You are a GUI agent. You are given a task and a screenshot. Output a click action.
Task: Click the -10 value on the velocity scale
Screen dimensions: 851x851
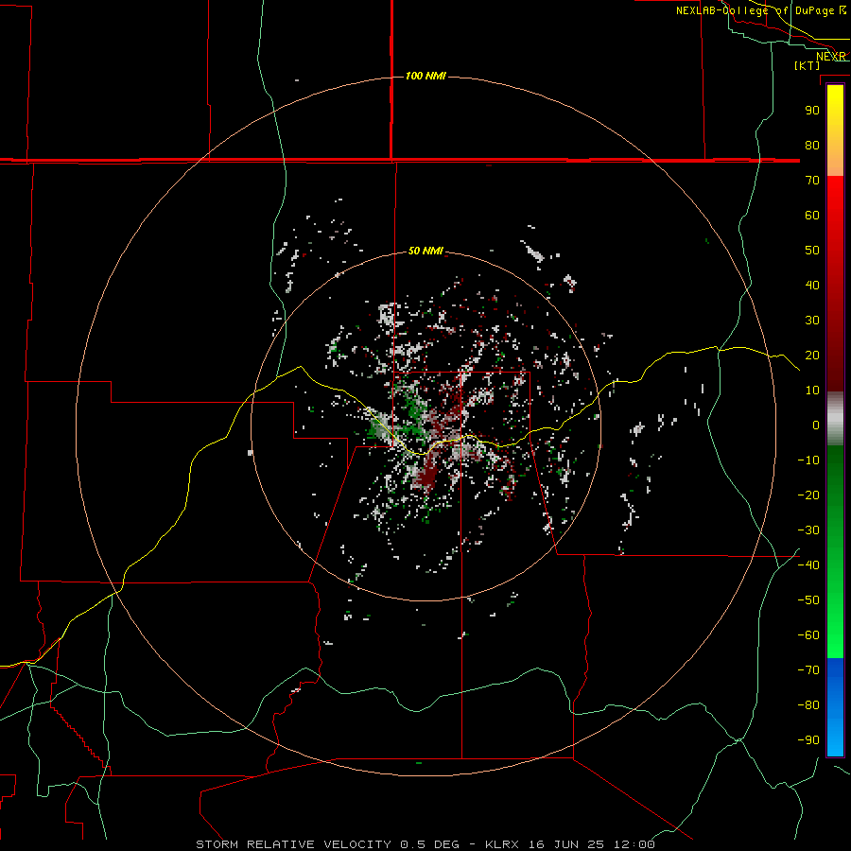coord(808,460)
